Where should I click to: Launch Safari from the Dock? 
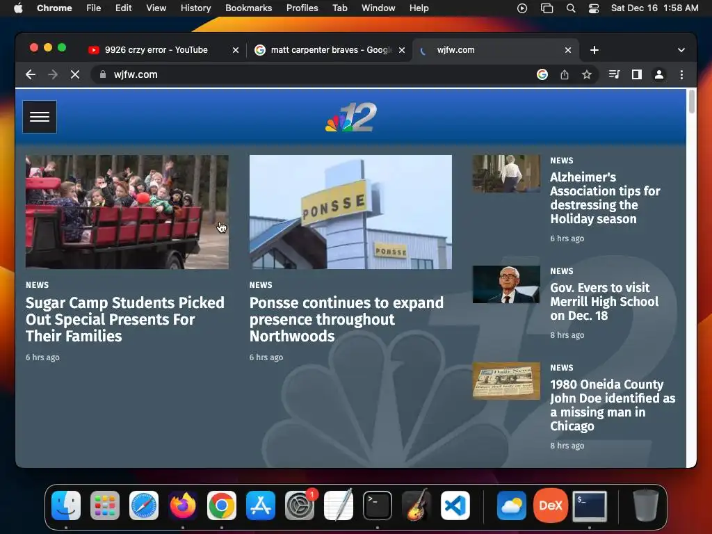pyautogui.click(x=144, y=505)
